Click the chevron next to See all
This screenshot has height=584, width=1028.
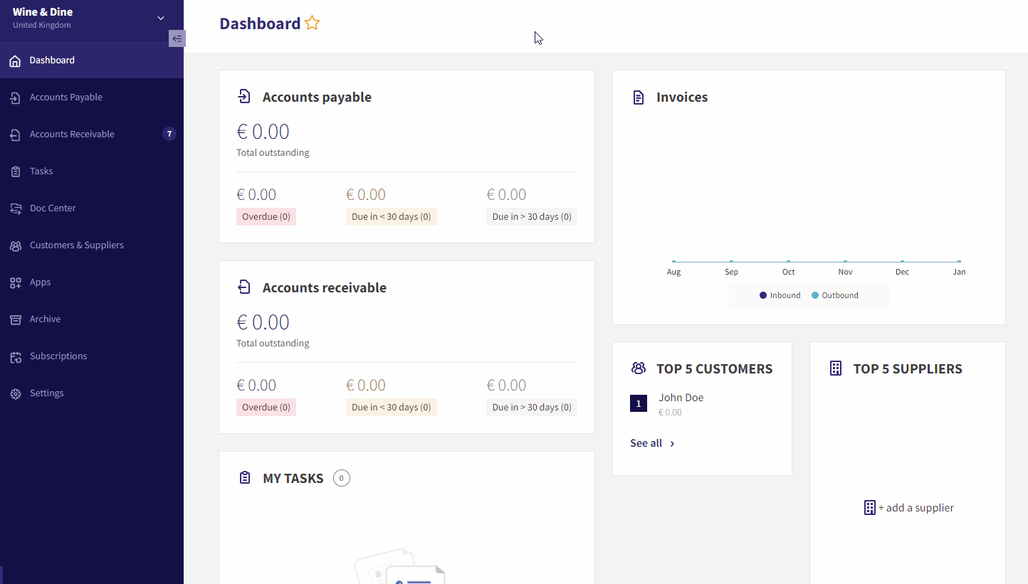pos(672,444)
